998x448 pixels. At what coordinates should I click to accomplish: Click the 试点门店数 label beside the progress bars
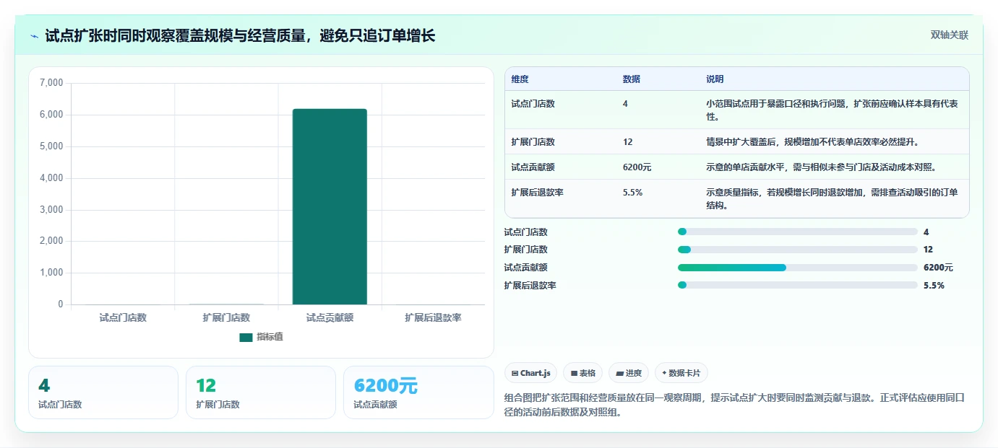(525, 232)
